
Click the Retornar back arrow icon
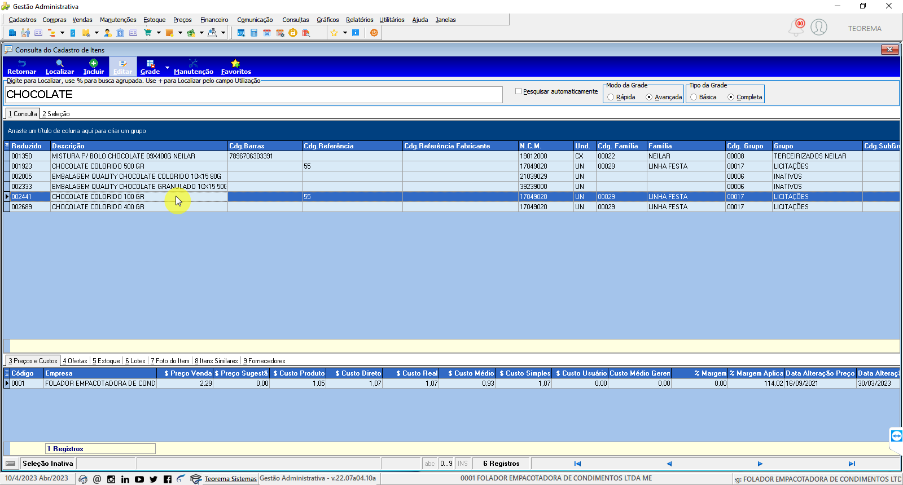tap(22, 63)
